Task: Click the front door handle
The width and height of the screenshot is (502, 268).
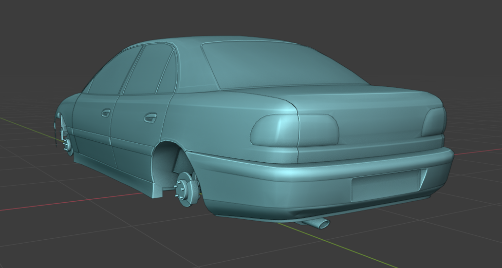Action: coord(106,113)
